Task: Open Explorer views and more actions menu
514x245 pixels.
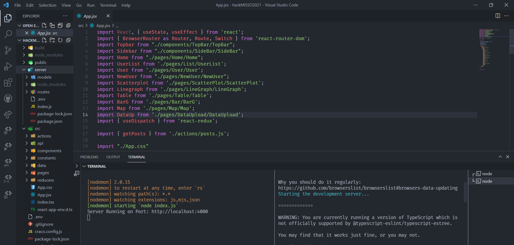Action: pyautogui.click(x=65, y=16)
